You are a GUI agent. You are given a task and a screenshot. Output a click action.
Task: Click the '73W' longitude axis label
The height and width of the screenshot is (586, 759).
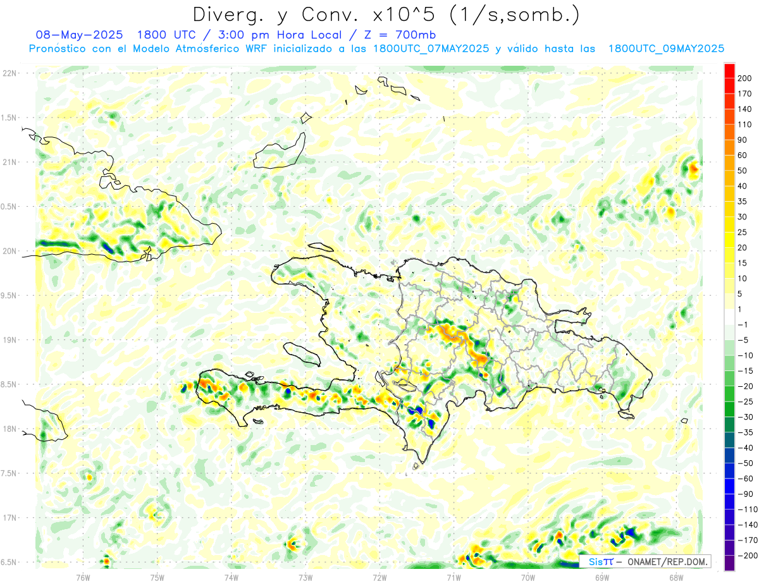[305, 577]
